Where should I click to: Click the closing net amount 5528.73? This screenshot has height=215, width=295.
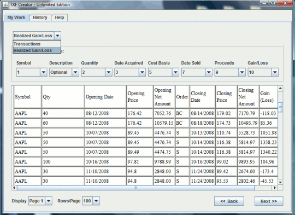pos(248,132)
